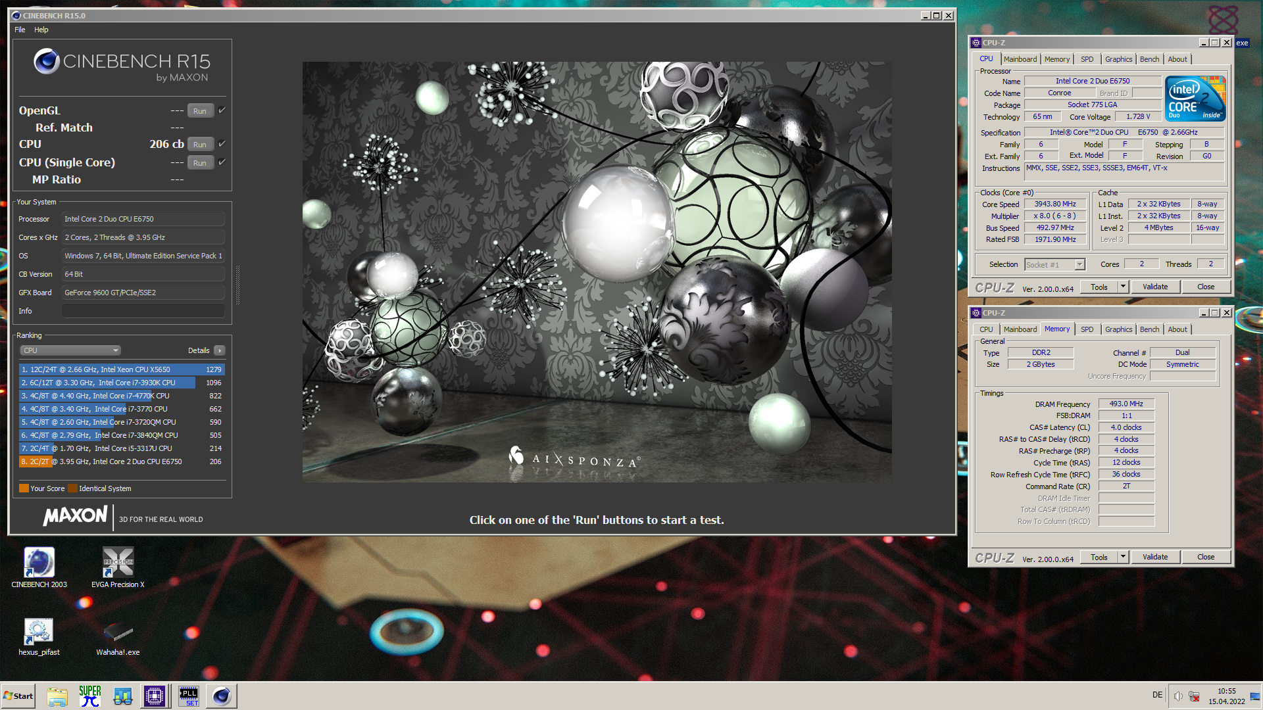Open Graphics tab in top CPU-Z
1263x710 pixels.
[x=1118, y=59]
